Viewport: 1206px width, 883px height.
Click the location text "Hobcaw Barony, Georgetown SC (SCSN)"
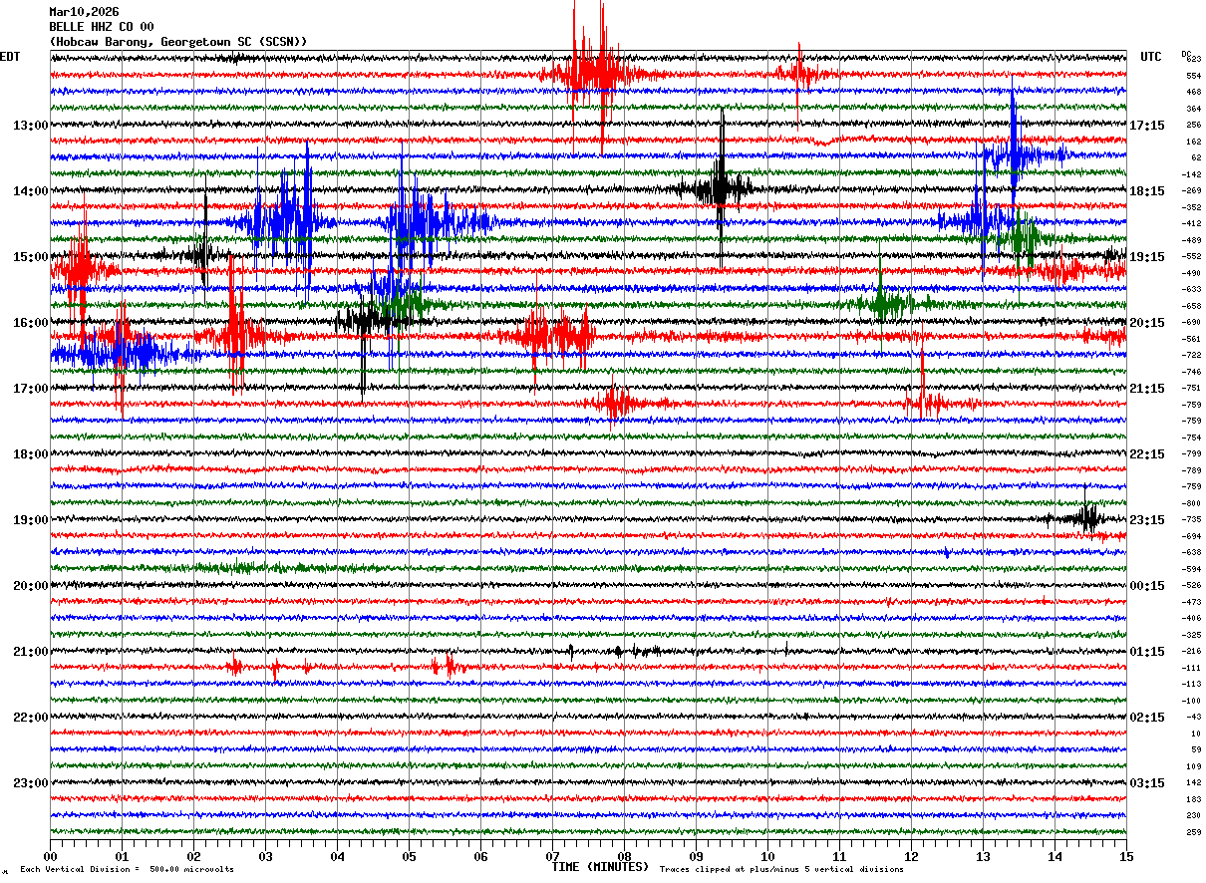click(x=178, y=42)
